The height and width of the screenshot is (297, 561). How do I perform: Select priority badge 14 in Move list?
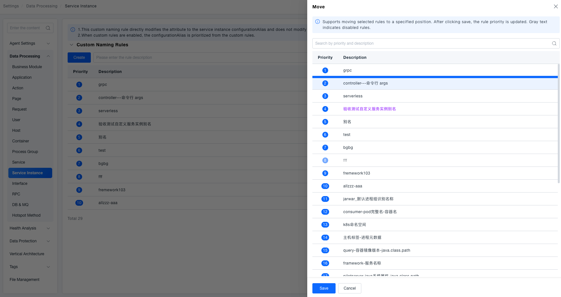(325, 238)
